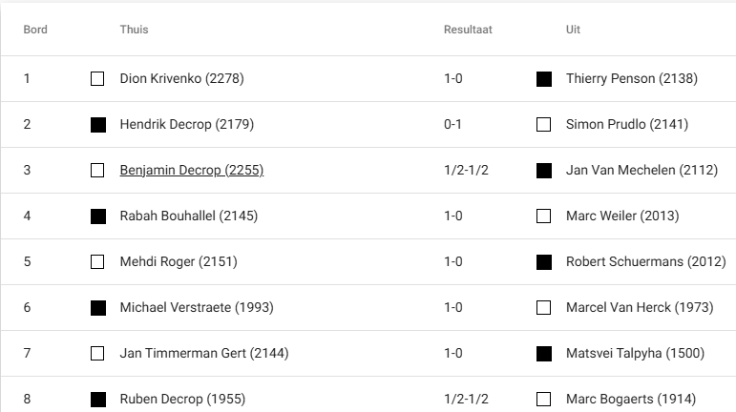Click white piece icon beside Simon Prudlo
The image size is (736, 412).
[x=544, y=125]
